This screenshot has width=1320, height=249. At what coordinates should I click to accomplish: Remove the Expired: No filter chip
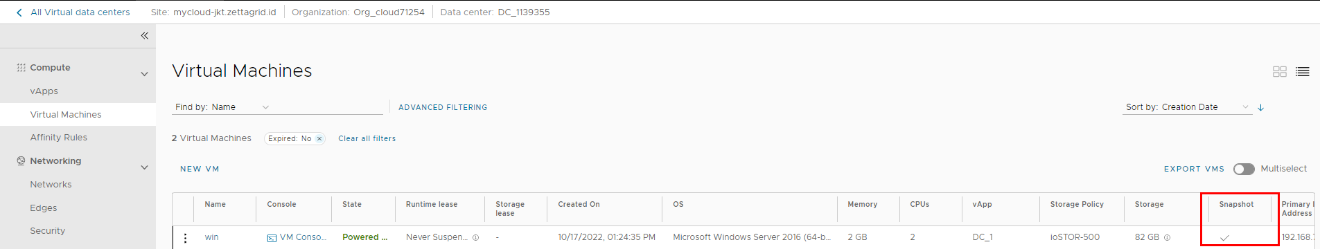pos(319,138)
